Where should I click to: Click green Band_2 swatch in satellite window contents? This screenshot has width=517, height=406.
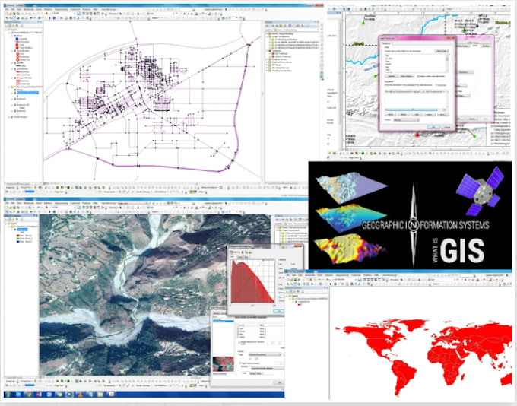pos(17,239)
